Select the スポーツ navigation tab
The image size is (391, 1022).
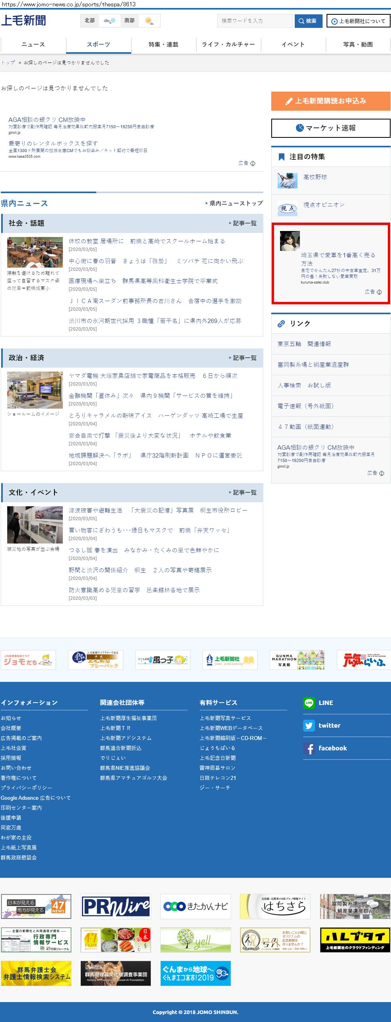(98, 45)
